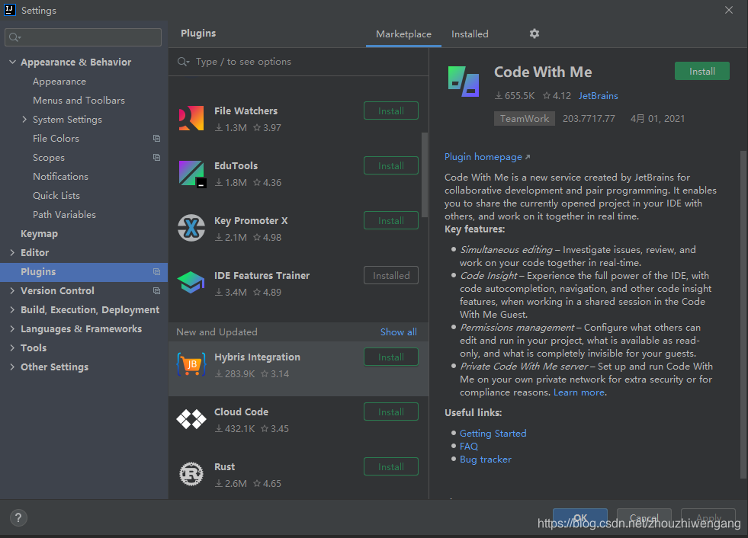Install the Hybris Integration plugin

390,357
